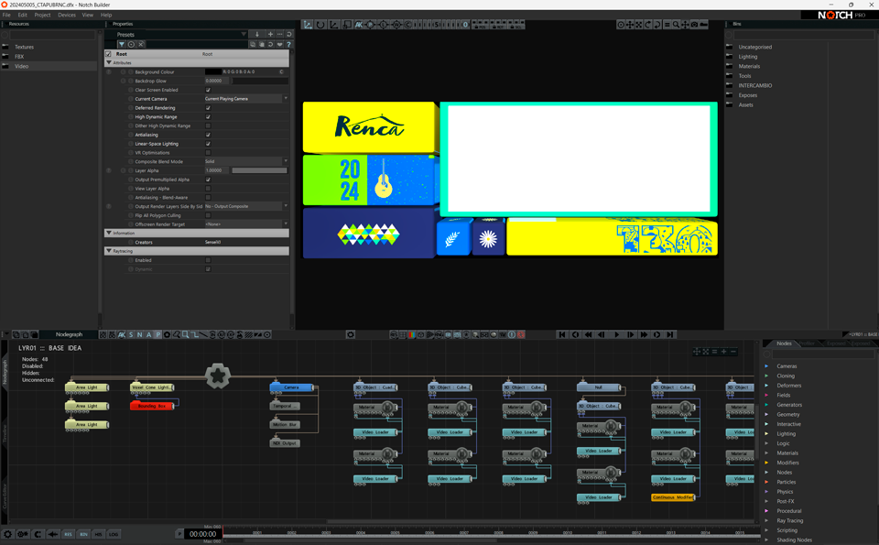This screenshot has width=879, height=545.
Task: Toggle Antialiasing checkbox
Action: tap(208, 135)
